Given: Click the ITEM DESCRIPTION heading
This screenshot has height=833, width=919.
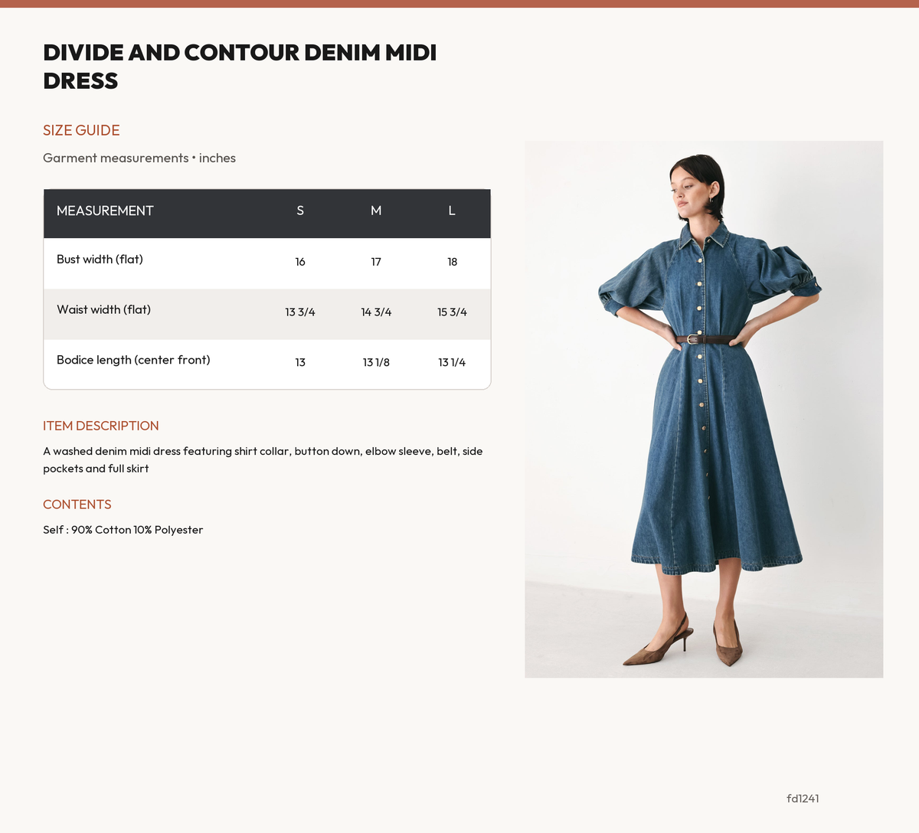Looking at the screenshot, I should point(101,426).
